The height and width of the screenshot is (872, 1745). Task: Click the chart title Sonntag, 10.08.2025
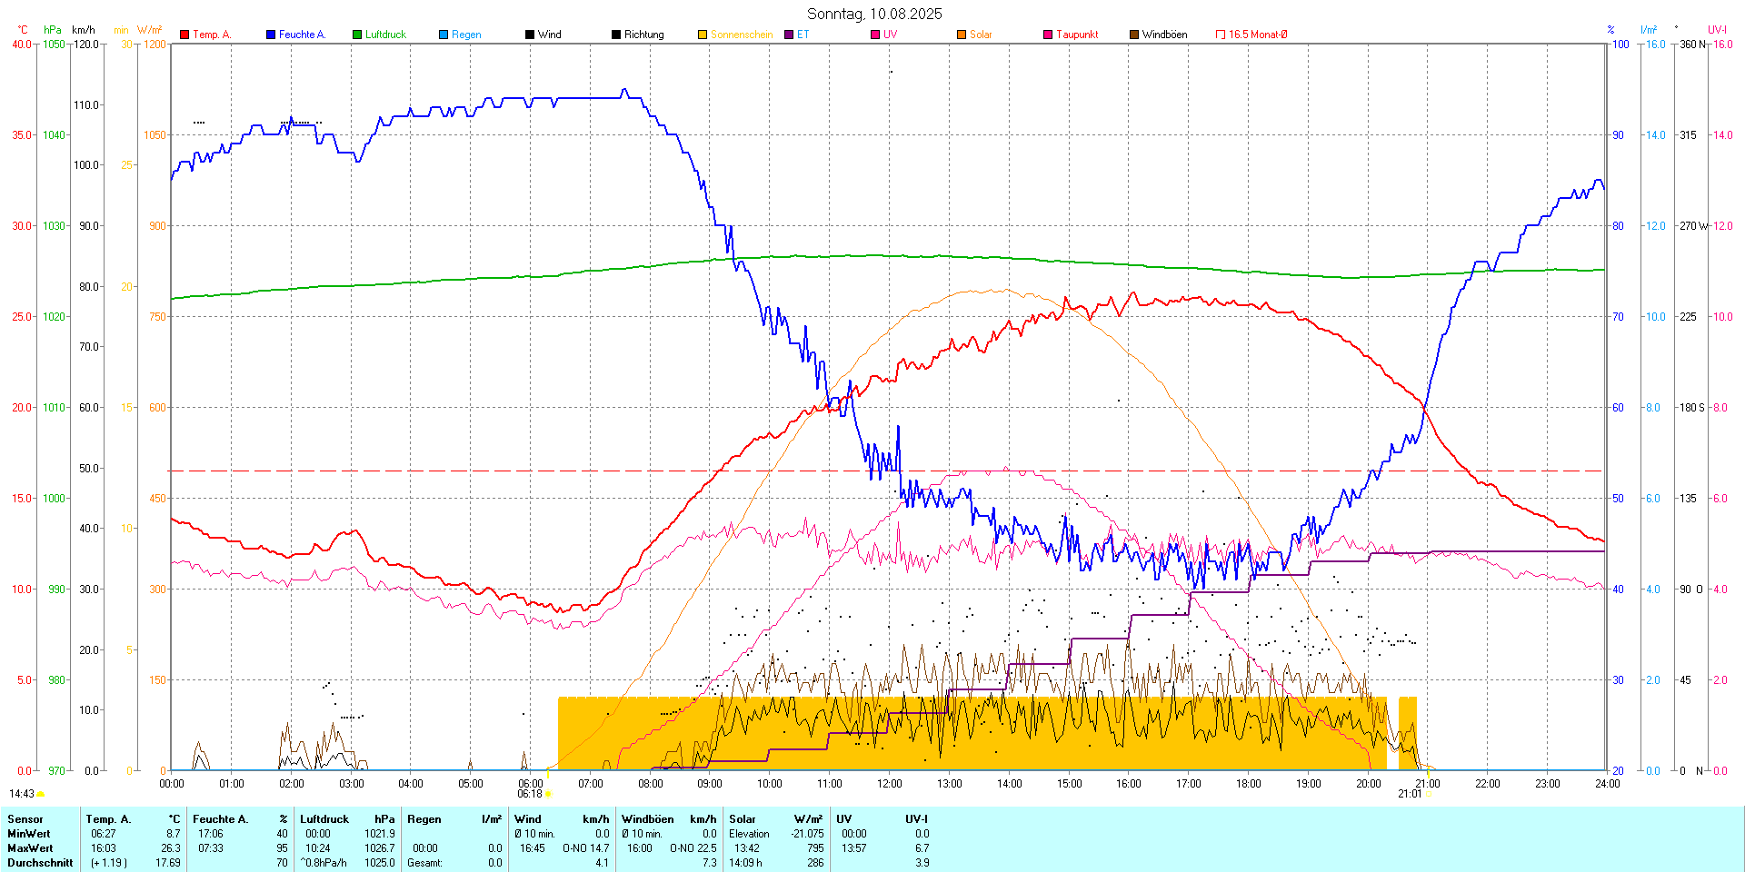click(874, 14)
